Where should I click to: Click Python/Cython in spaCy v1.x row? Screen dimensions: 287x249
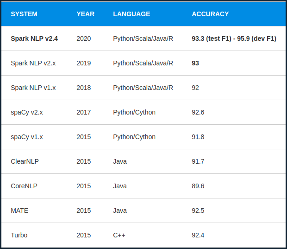tap(134, 137)
